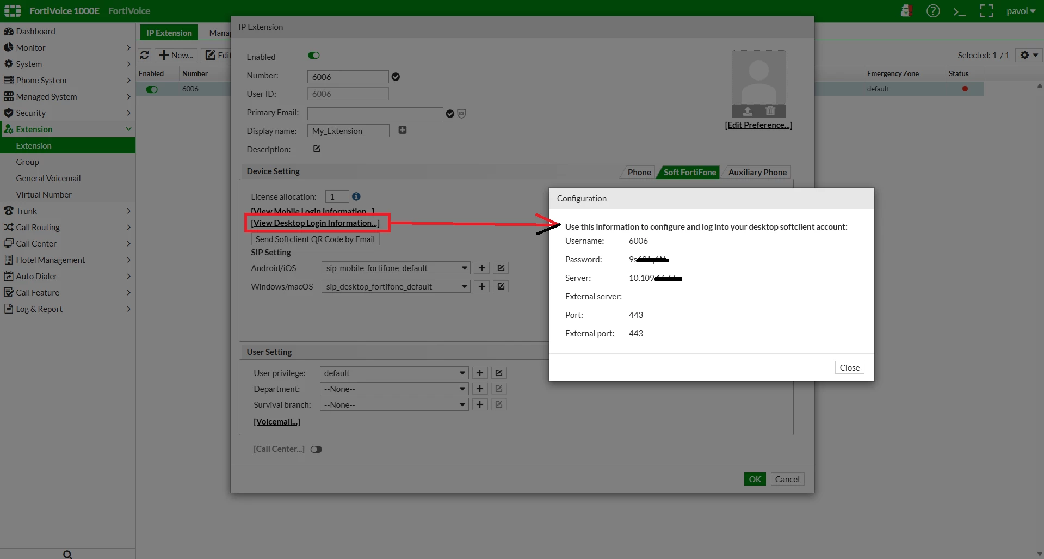
Task: Open the Voicemail settings link
Action: click(x=277, y=421)
